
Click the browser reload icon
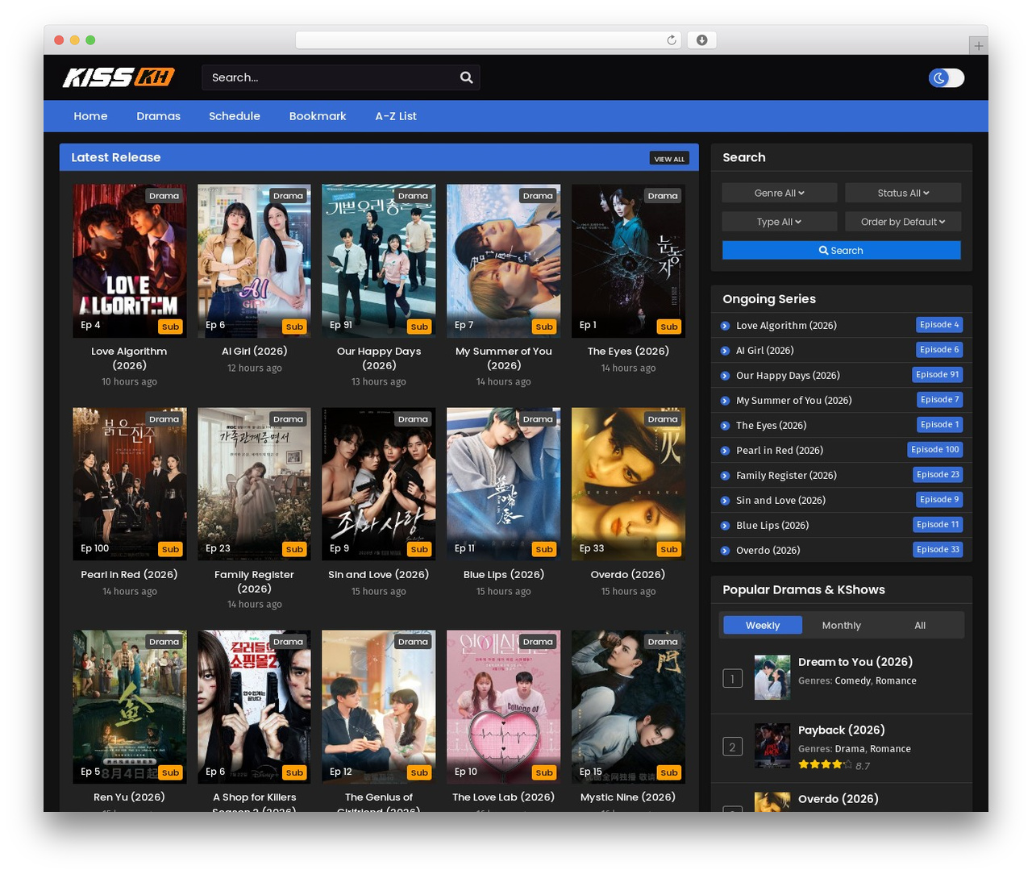[671, 40]
